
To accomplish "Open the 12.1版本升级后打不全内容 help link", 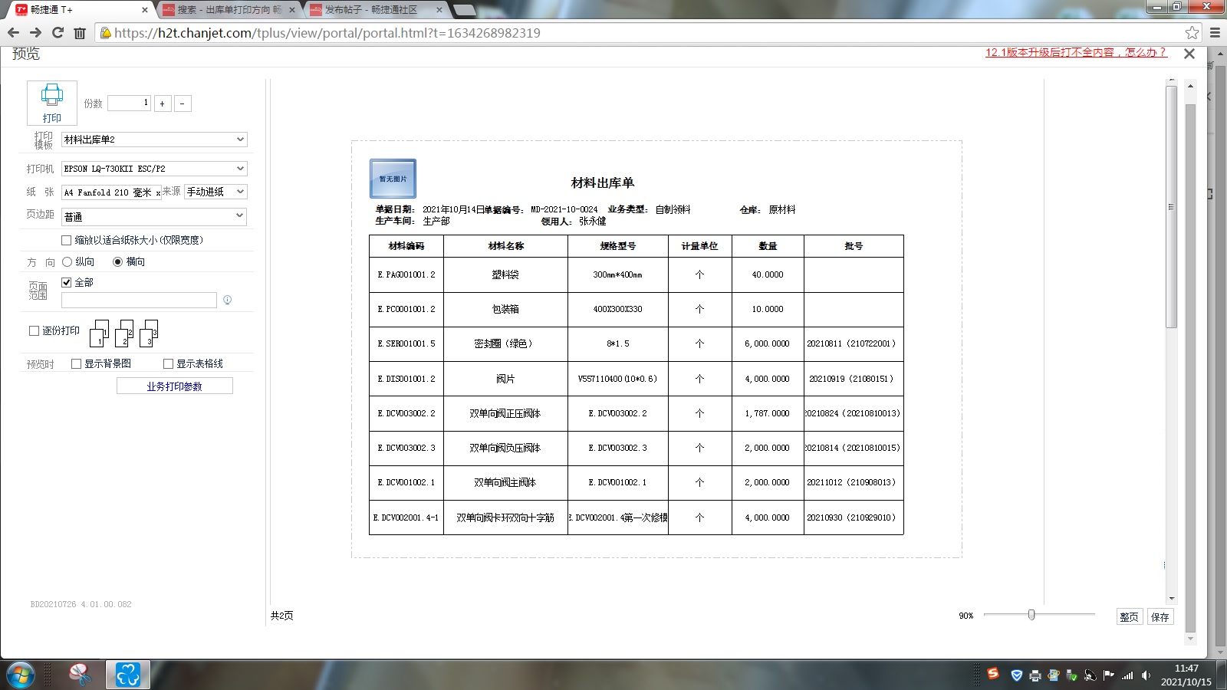I will 1076,52.
